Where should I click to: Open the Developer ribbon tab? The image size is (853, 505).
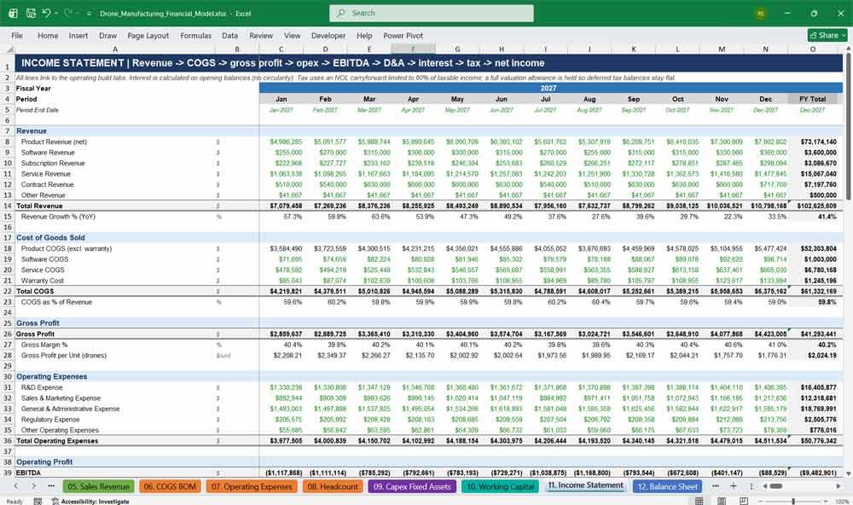pos(328,35)
